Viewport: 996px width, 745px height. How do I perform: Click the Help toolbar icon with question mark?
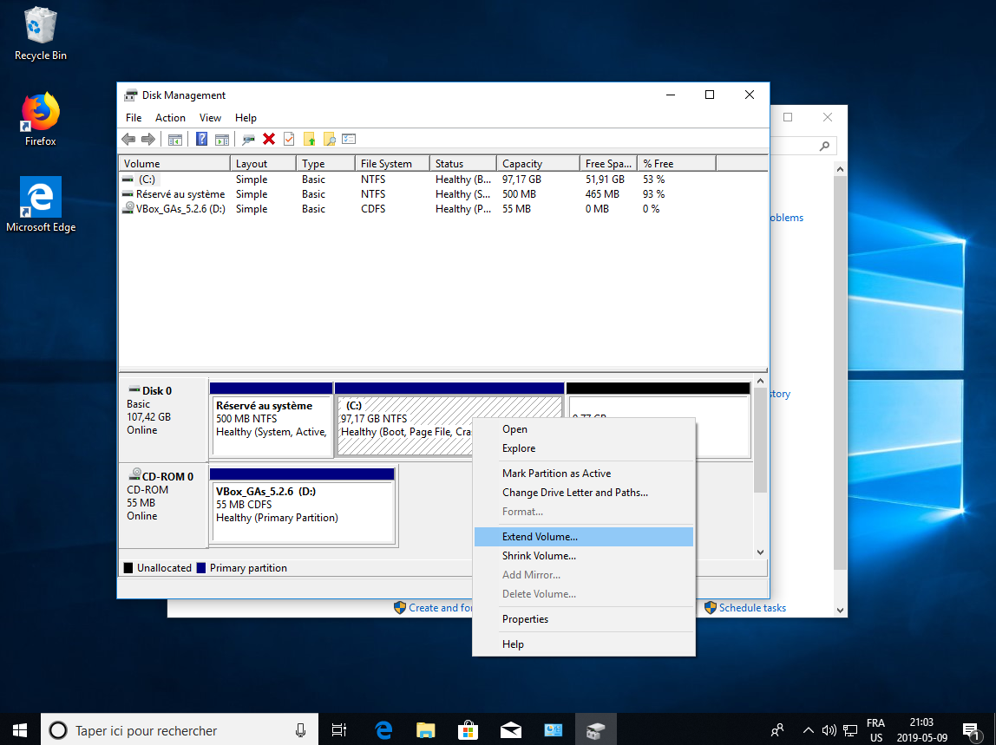click(x=201, y=139)
